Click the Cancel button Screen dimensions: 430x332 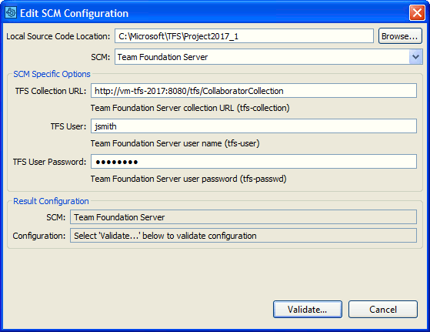383,309
